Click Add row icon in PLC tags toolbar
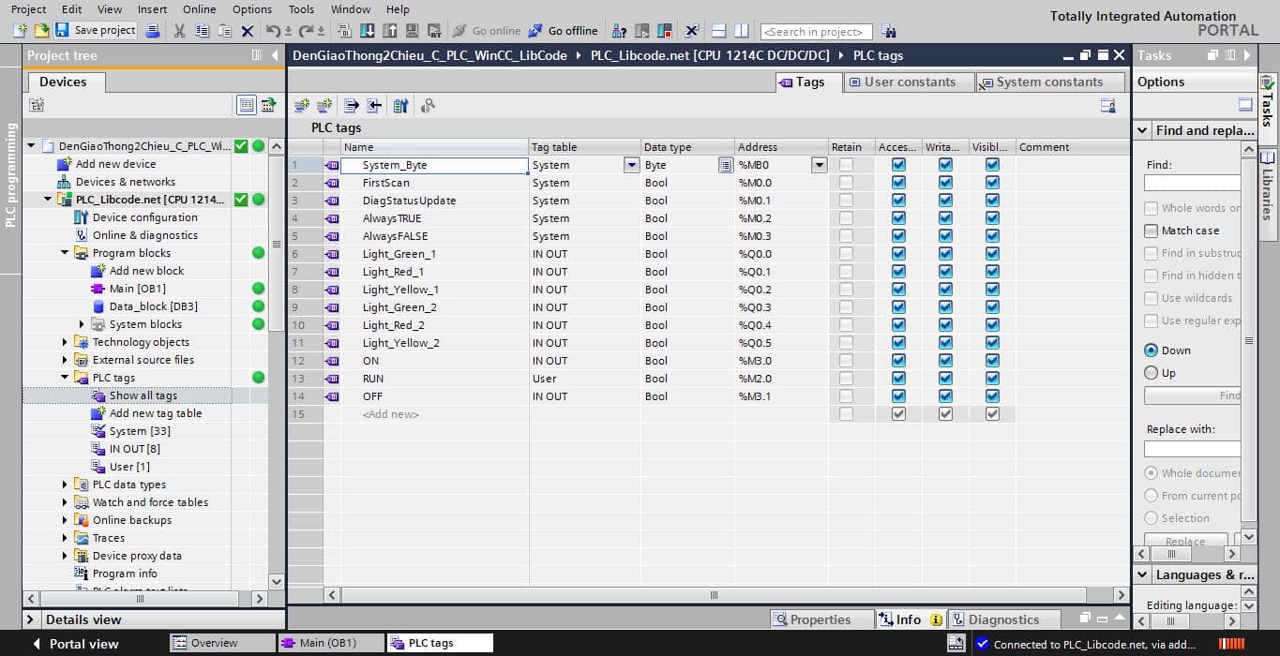This screenshot has height=656, width=1280. click(324, 106)
